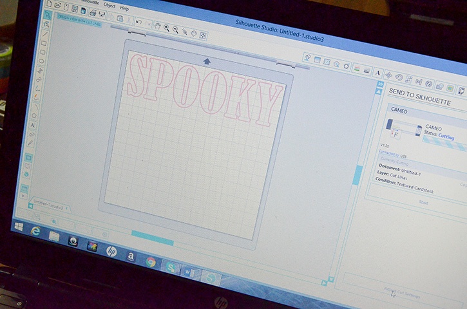Click the New document icon in top toolbar
This screenshot has height=309, width=467.
[x=49, y=4]
